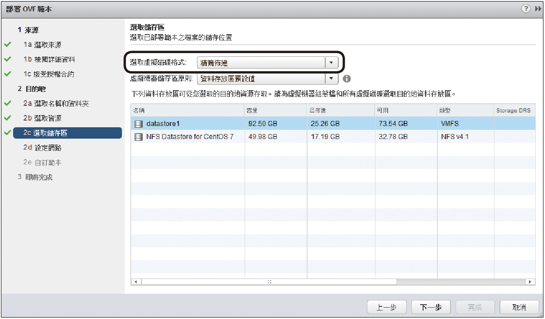Open the 虛擬機器儲存區原則 dropdown

(331, 78)
